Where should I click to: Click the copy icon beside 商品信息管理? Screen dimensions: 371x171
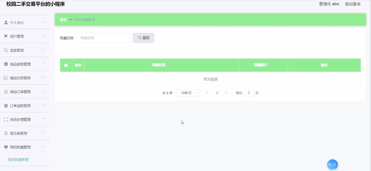[6, 78]
